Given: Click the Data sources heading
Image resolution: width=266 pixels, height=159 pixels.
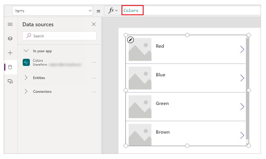Looking at the screenshot, I should 38,24.
